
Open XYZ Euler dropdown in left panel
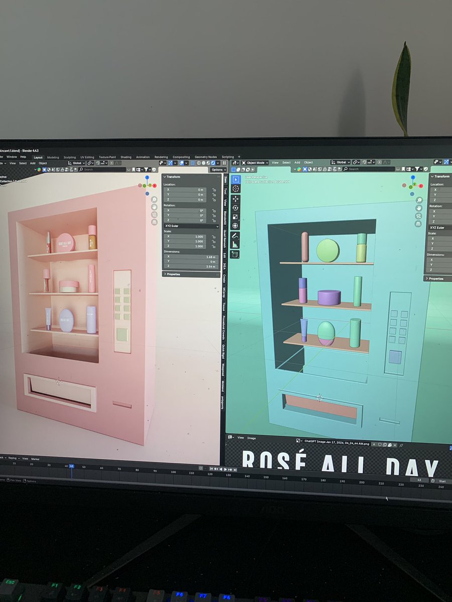coord(192,226)
